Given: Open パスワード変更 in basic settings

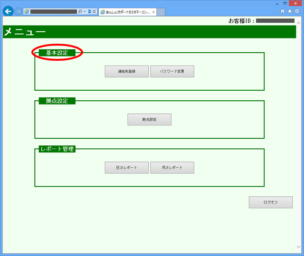Looking at the screenshot, I should (172, 71).
